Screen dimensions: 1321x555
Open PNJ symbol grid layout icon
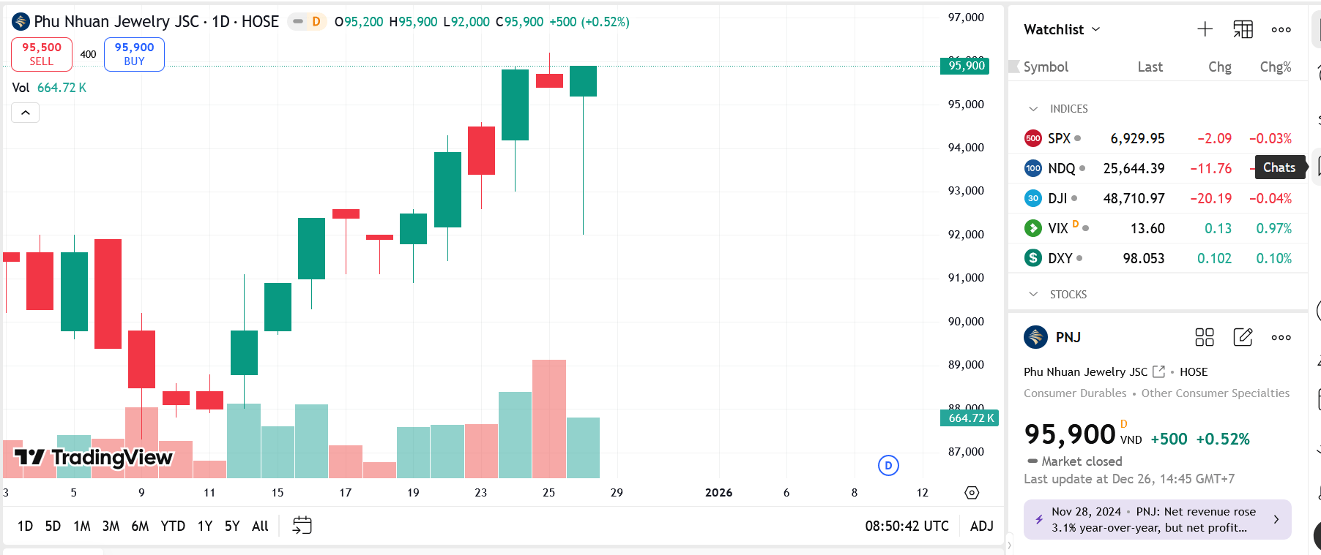1205,337
